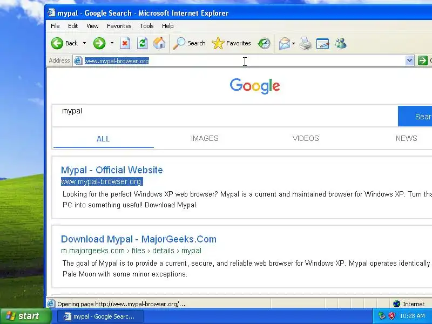Click the Google search box containing mypal
This screenshot has height=324, width=432.
[x=225, y=116]
